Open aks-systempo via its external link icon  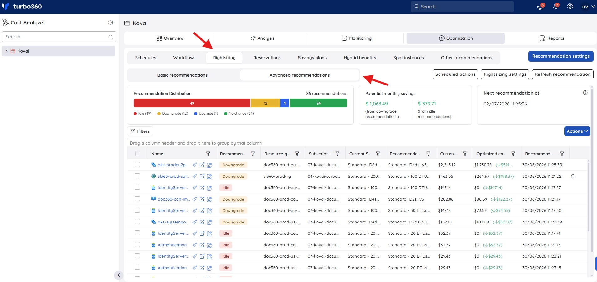click(202, 222)
